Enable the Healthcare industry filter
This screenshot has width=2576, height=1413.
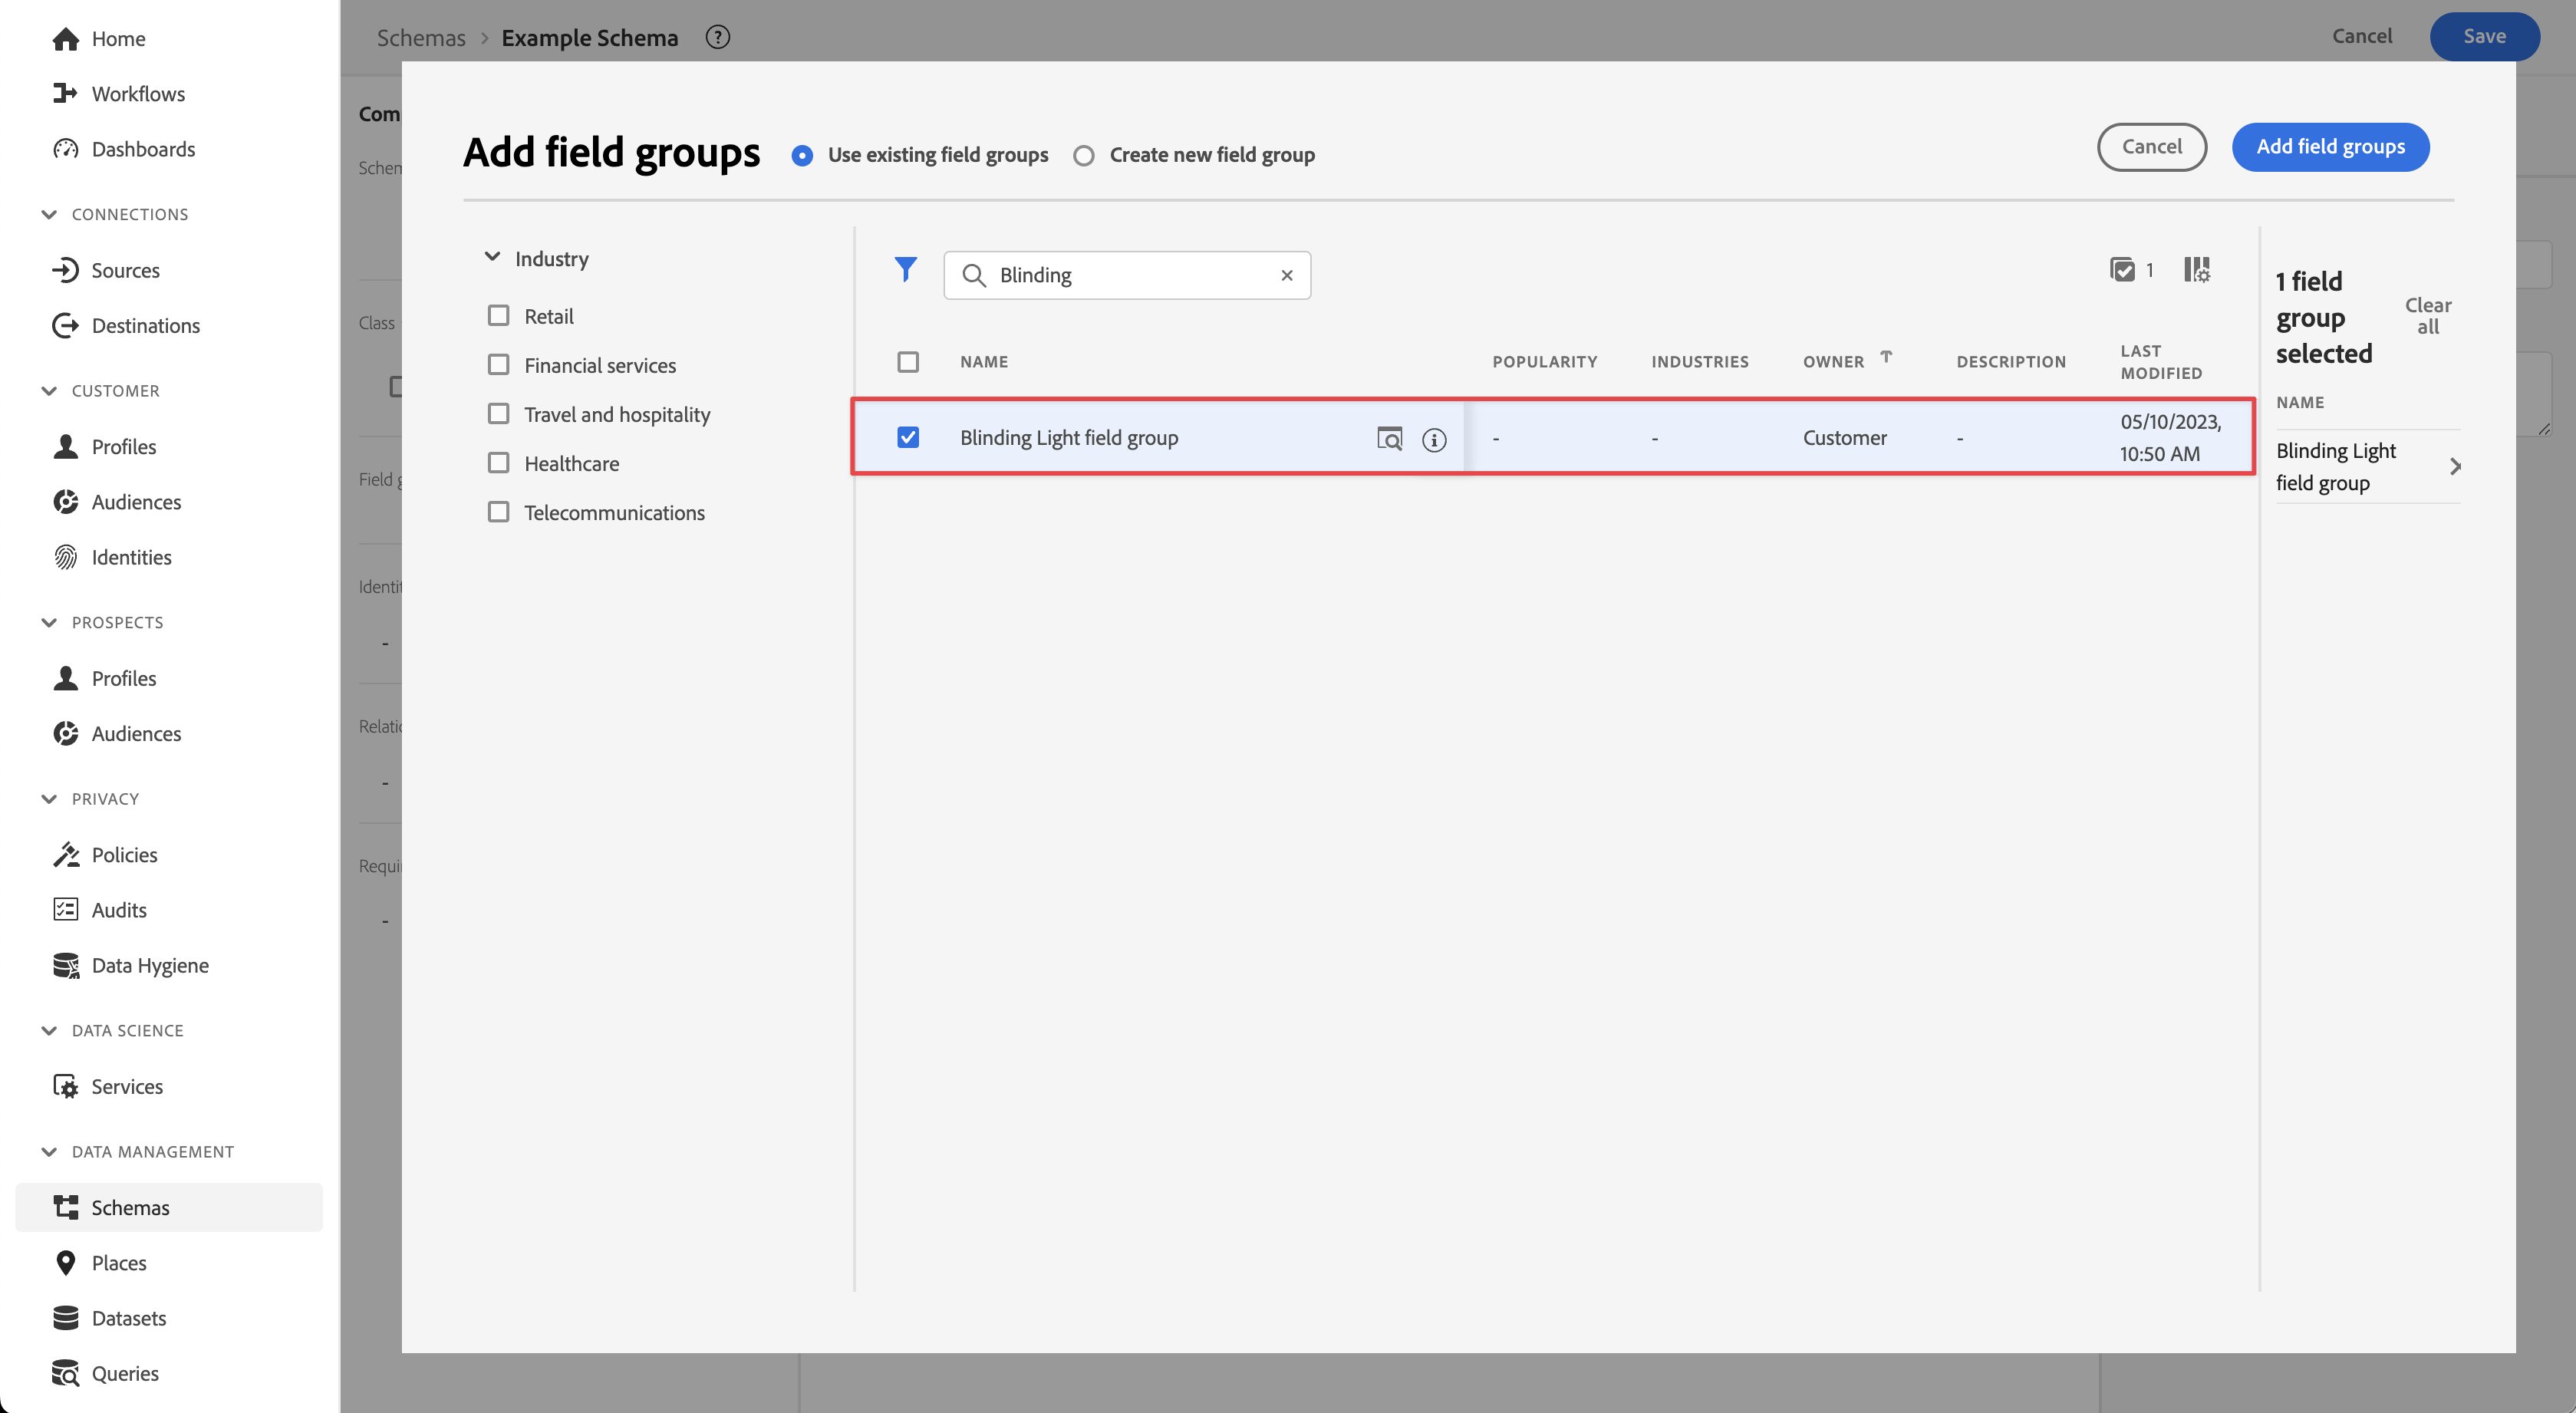pyautogui.click(x=498, y=463)
